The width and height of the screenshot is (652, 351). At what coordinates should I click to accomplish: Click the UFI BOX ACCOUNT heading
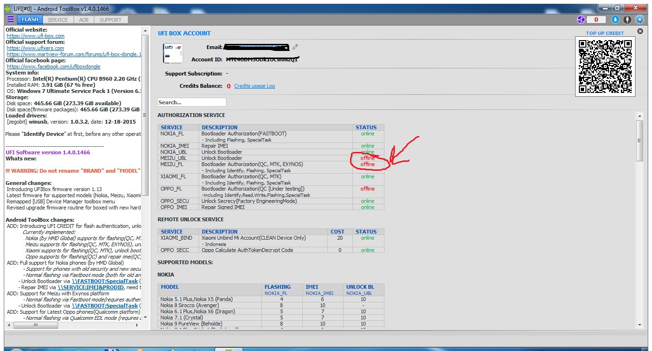click(x=184, y=33)
